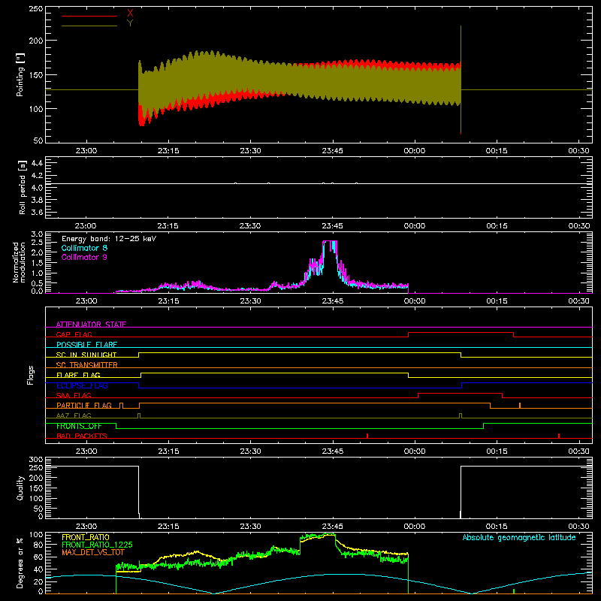
Task: Click the 00:30 tick under pointing plot
Action: [578, 151]
